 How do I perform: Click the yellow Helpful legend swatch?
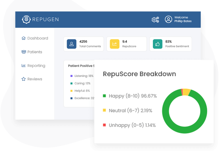point(71,91)
